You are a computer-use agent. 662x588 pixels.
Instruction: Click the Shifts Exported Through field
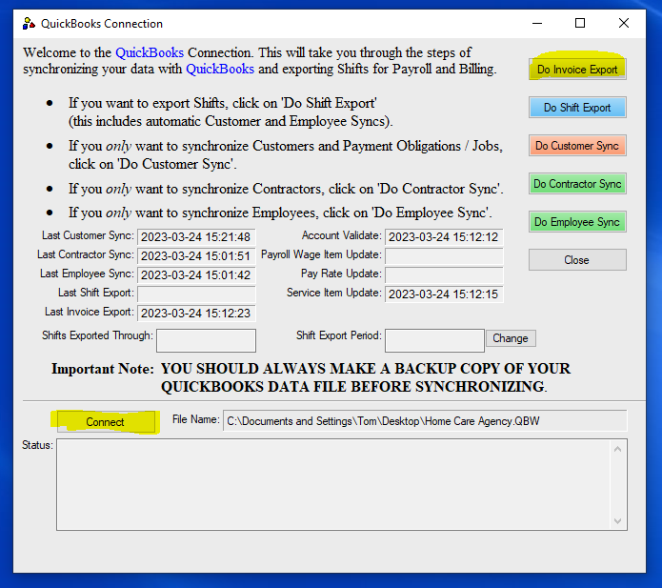pyautogui.click(x=206, y=340)
